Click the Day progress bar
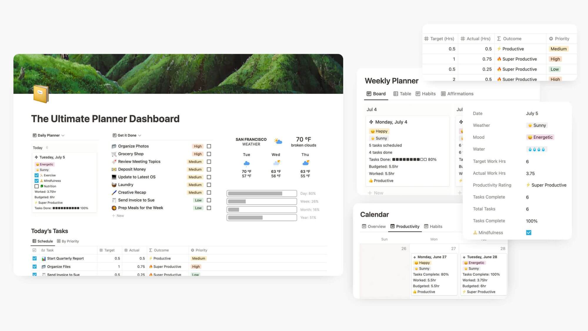Viewport: 588px width, 331px height. pos(261,193)
